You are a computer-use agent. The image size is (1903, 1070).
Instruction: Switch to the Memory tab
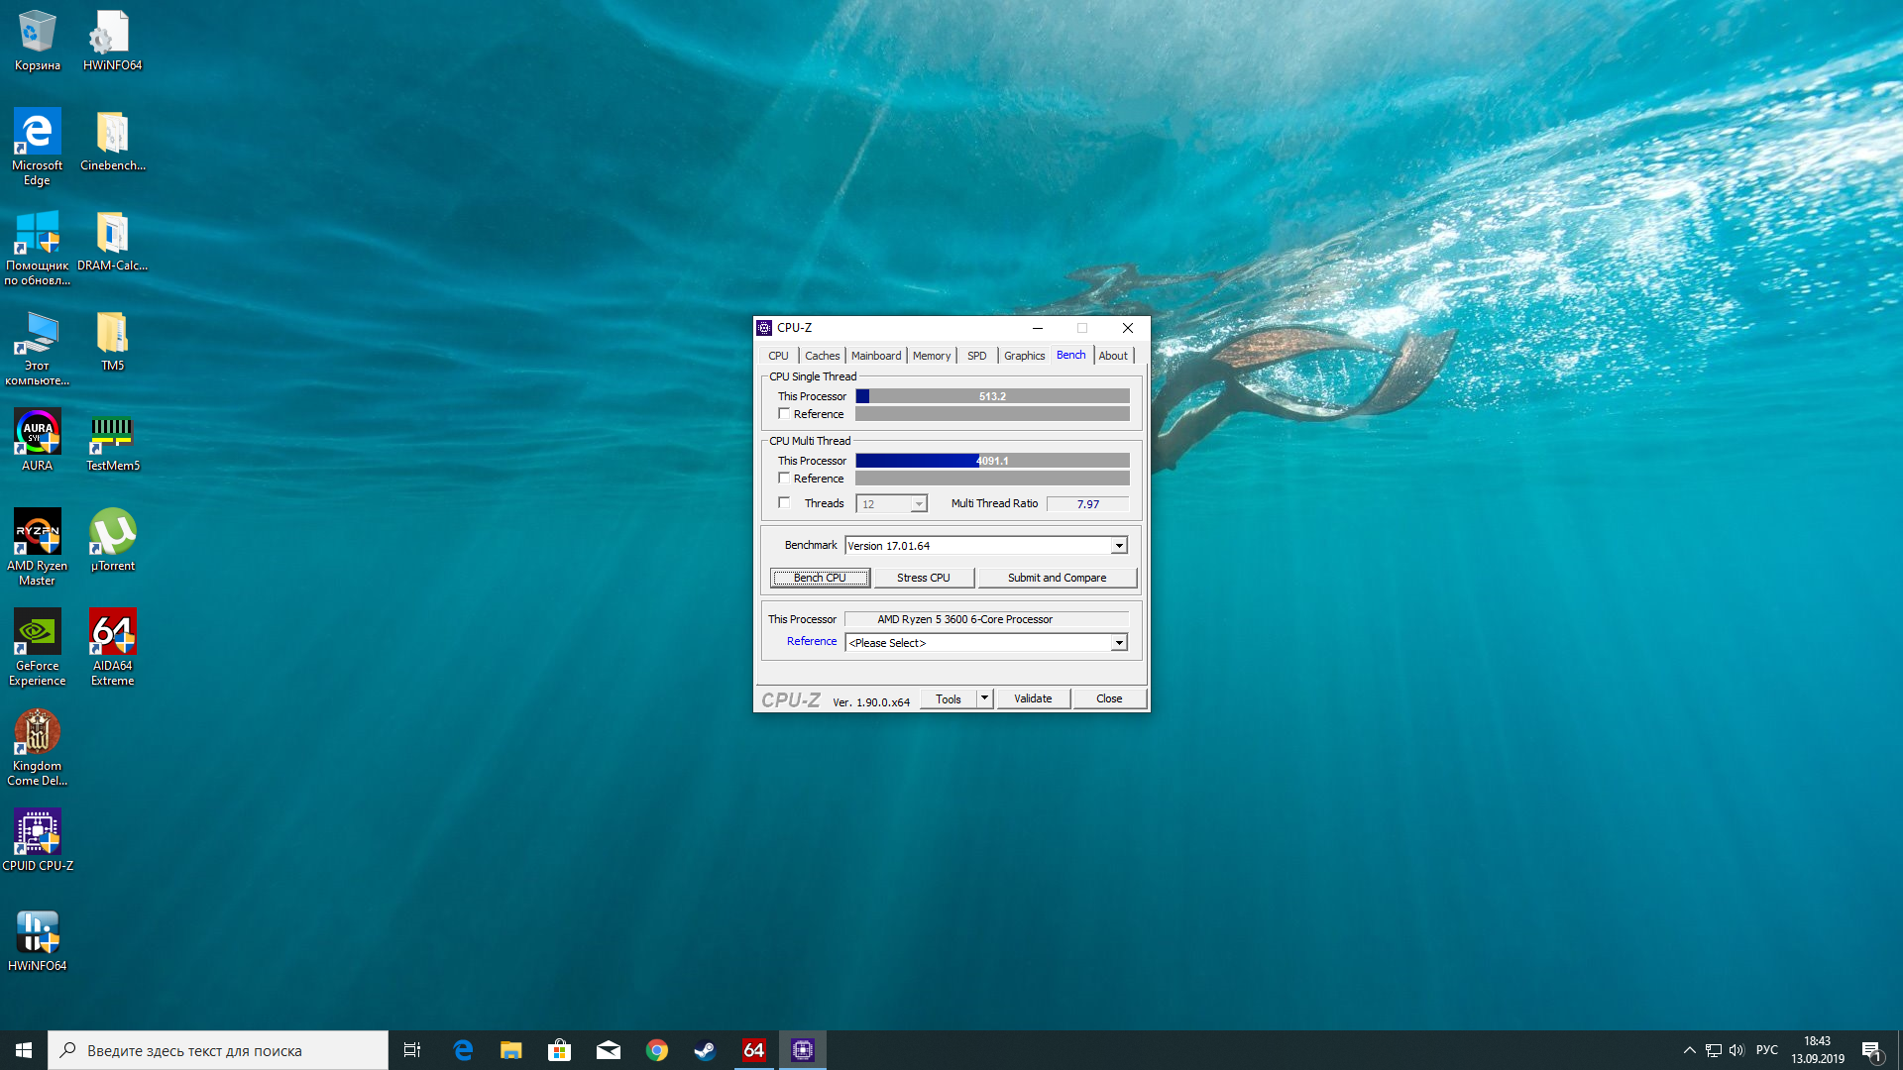(931, 356)
